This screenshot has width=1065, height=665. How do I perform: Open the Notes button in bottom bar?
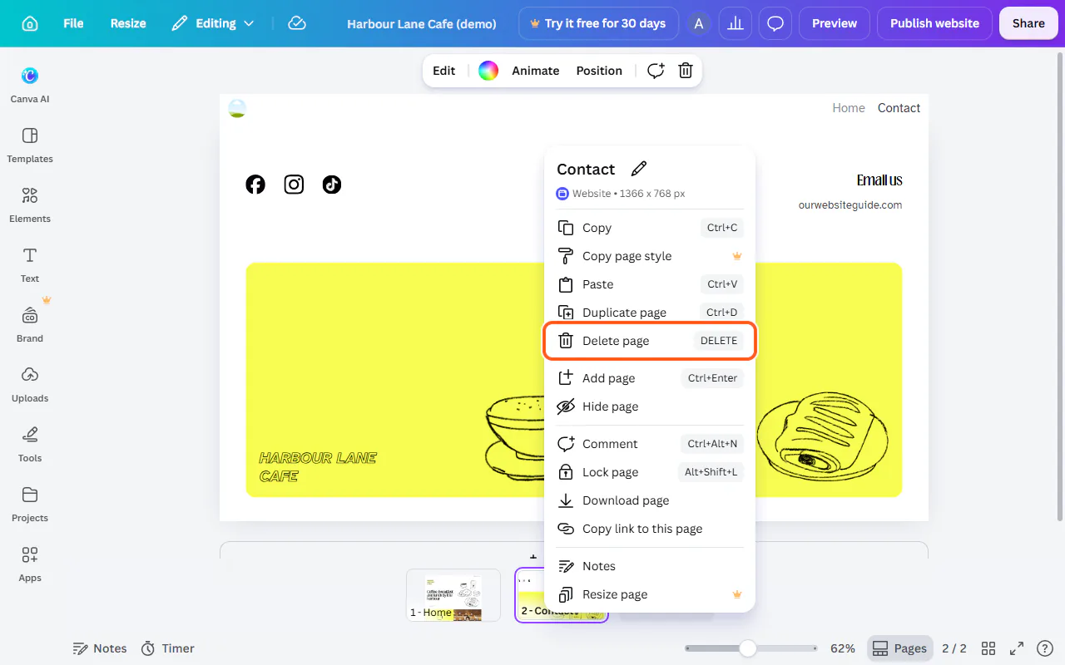100,648
